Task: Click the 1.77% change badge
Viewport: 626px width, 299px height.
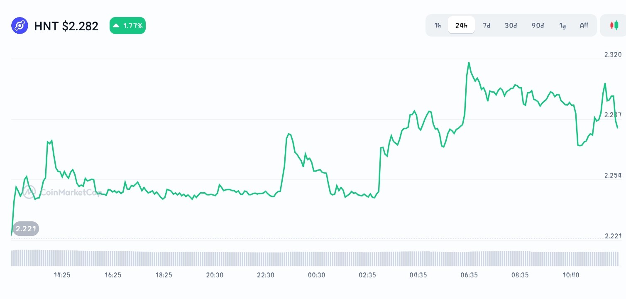Action: pos(127,25)
